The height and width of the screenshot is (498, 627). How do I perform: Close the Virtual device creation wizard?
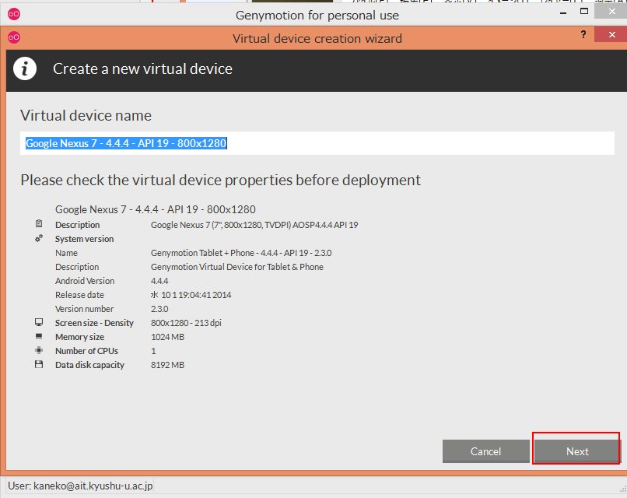click(x=611, y=34)
